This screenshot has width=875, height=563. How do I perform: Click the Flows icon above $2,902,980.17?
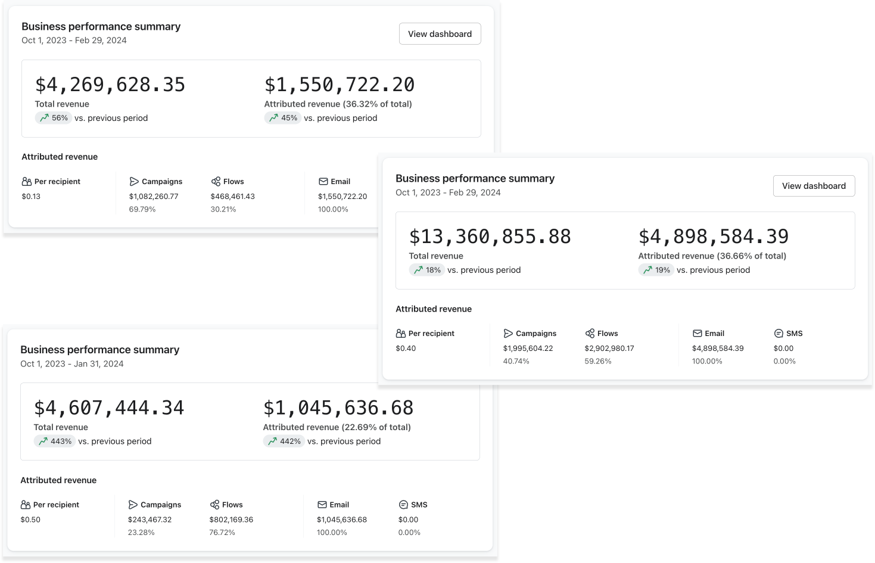click(590, 334)
